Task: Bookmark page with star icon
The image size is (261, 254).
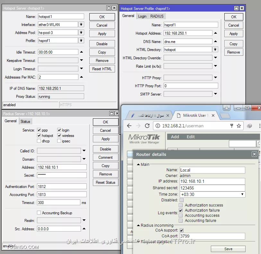Action: [239, 126]
